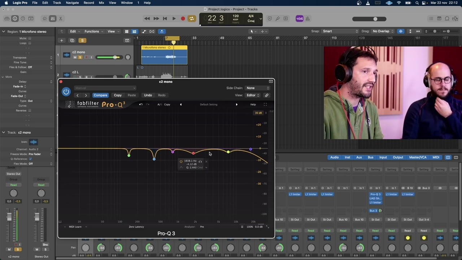Solo the c2 mono track header

[x=80, y=57]
